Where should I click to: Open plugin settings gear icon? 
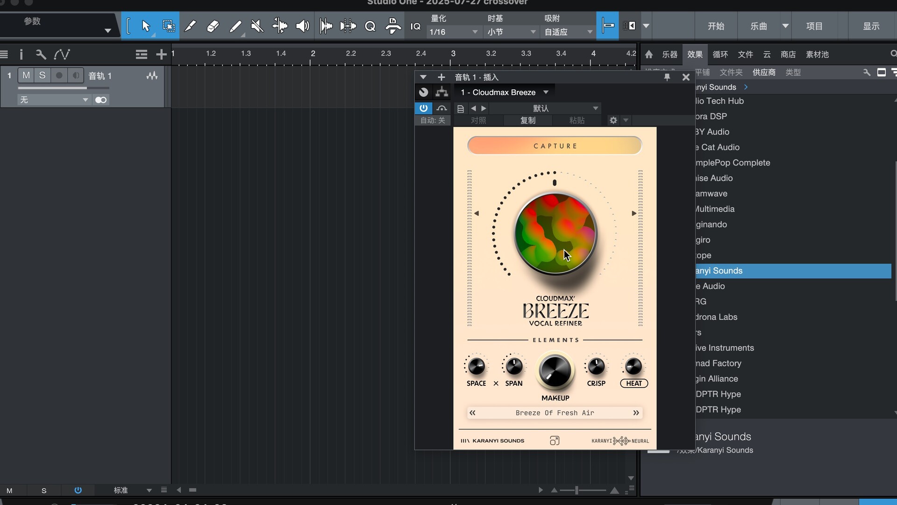coord(613,121)
